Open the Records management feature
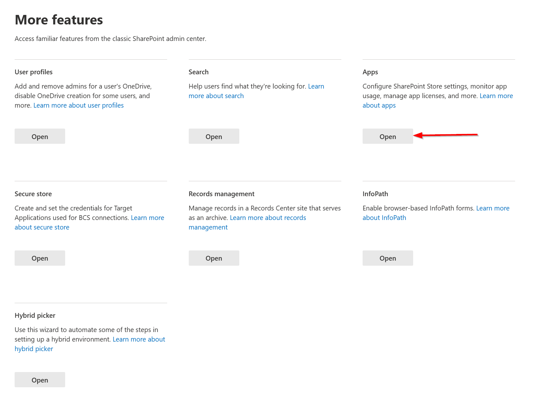The height and width of the screenshot is (406, 559). click(x=214, y=258)
